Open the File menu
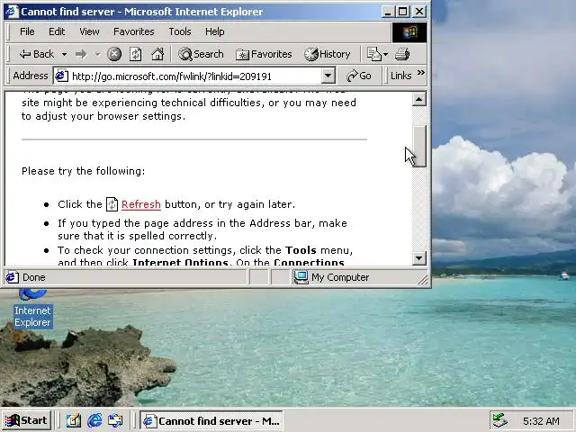 coord(27,31)
